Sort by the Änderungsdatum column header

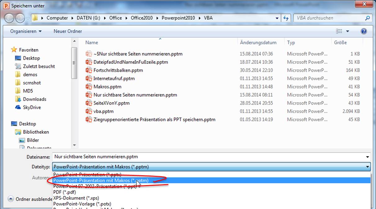258,42
